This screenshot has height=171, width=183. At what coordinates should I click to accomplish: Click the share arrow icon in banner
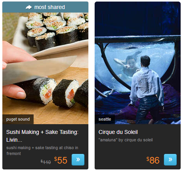tap(29, 7)
